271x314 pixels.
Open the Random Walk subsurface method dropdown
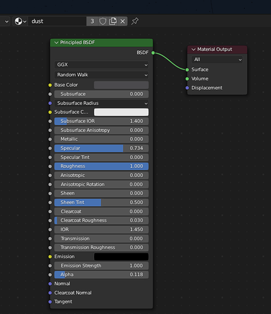pyautogui.click(x=102, y=75)
